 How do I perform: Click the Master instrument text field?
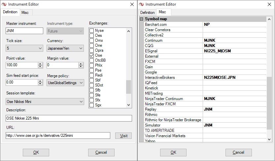24,31
